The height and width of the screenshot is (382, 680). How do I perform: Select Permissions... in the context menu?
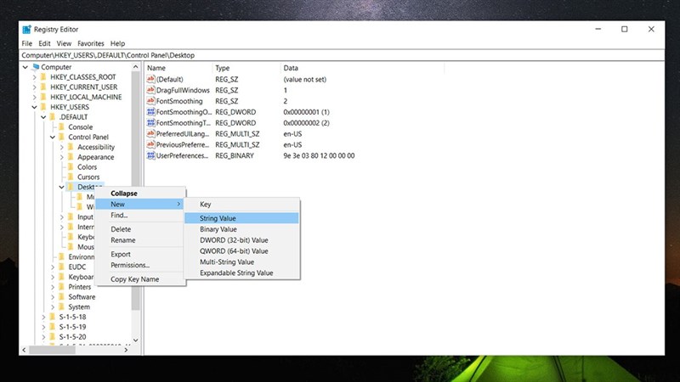tap(140, 265)
